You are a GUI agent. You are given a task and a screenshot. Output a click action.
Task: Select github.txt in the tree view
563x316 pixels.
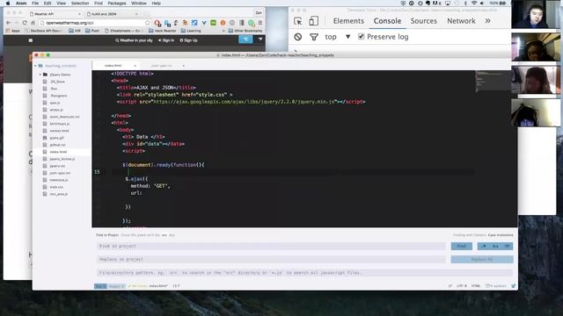pos(57,145)
